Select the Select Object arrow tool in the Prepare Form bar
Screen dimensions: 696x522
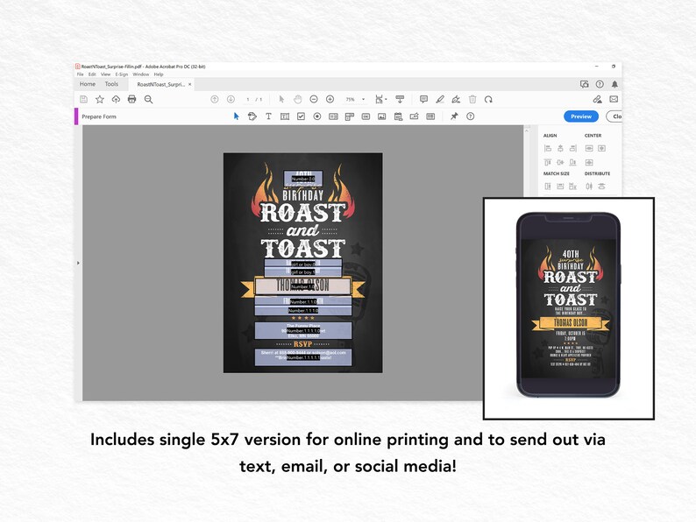pos(236,116)
